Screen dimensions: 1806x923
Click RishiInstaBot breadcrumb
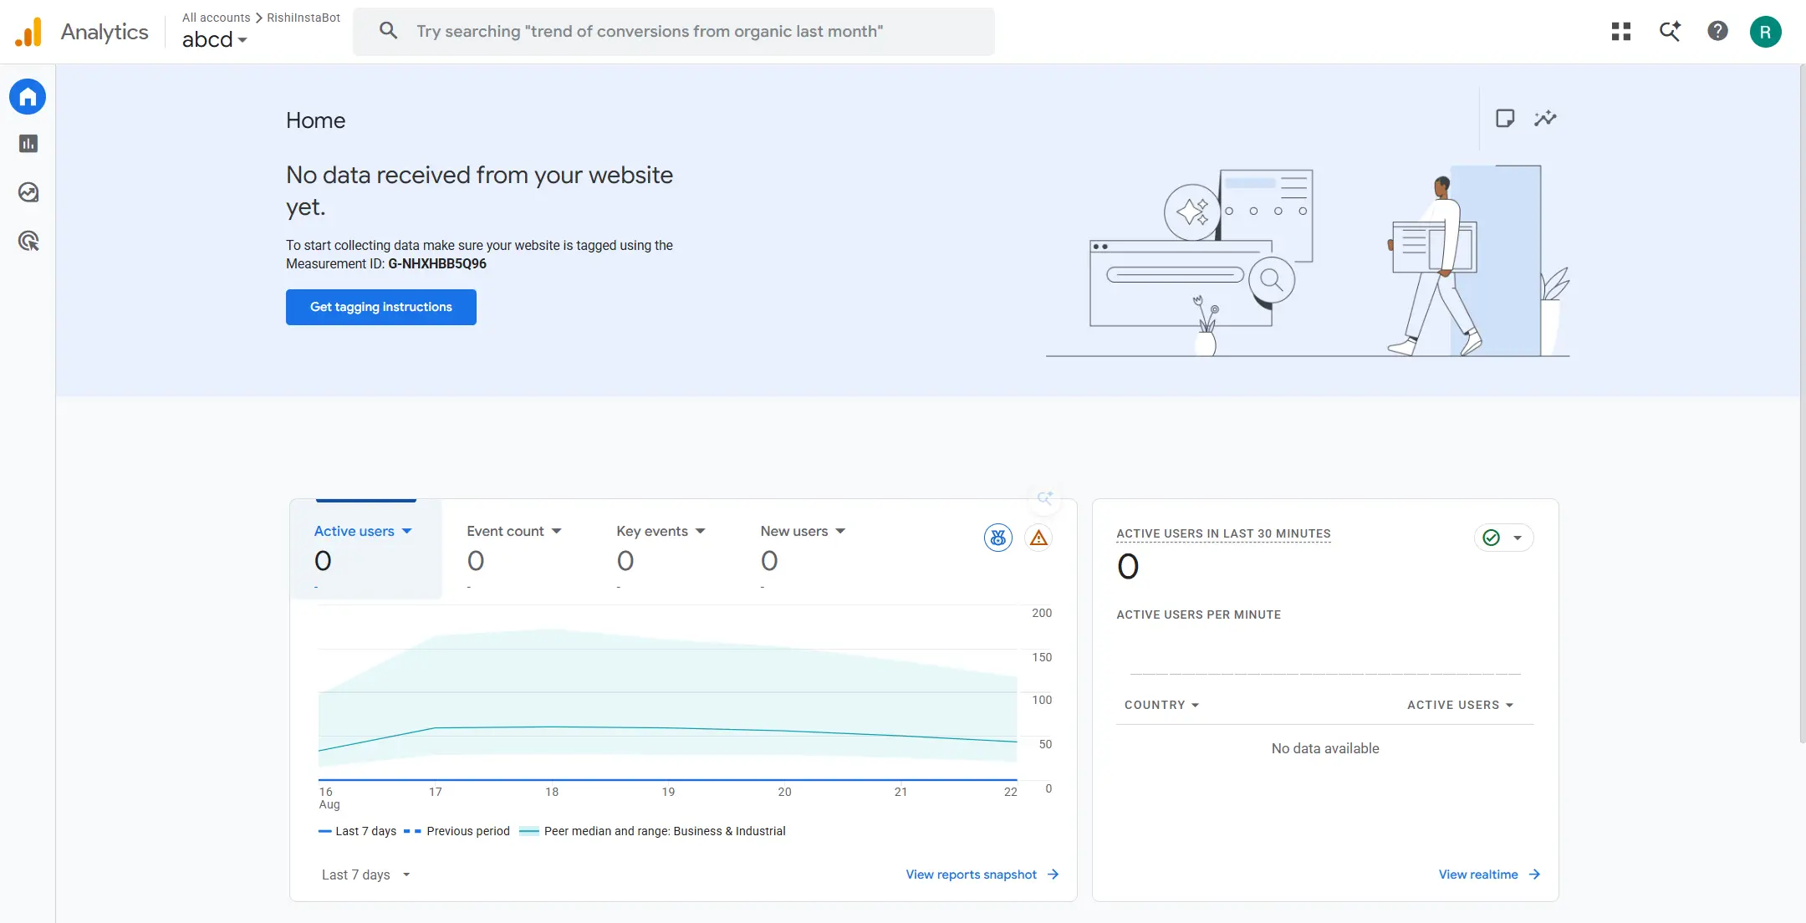(304, 18)
